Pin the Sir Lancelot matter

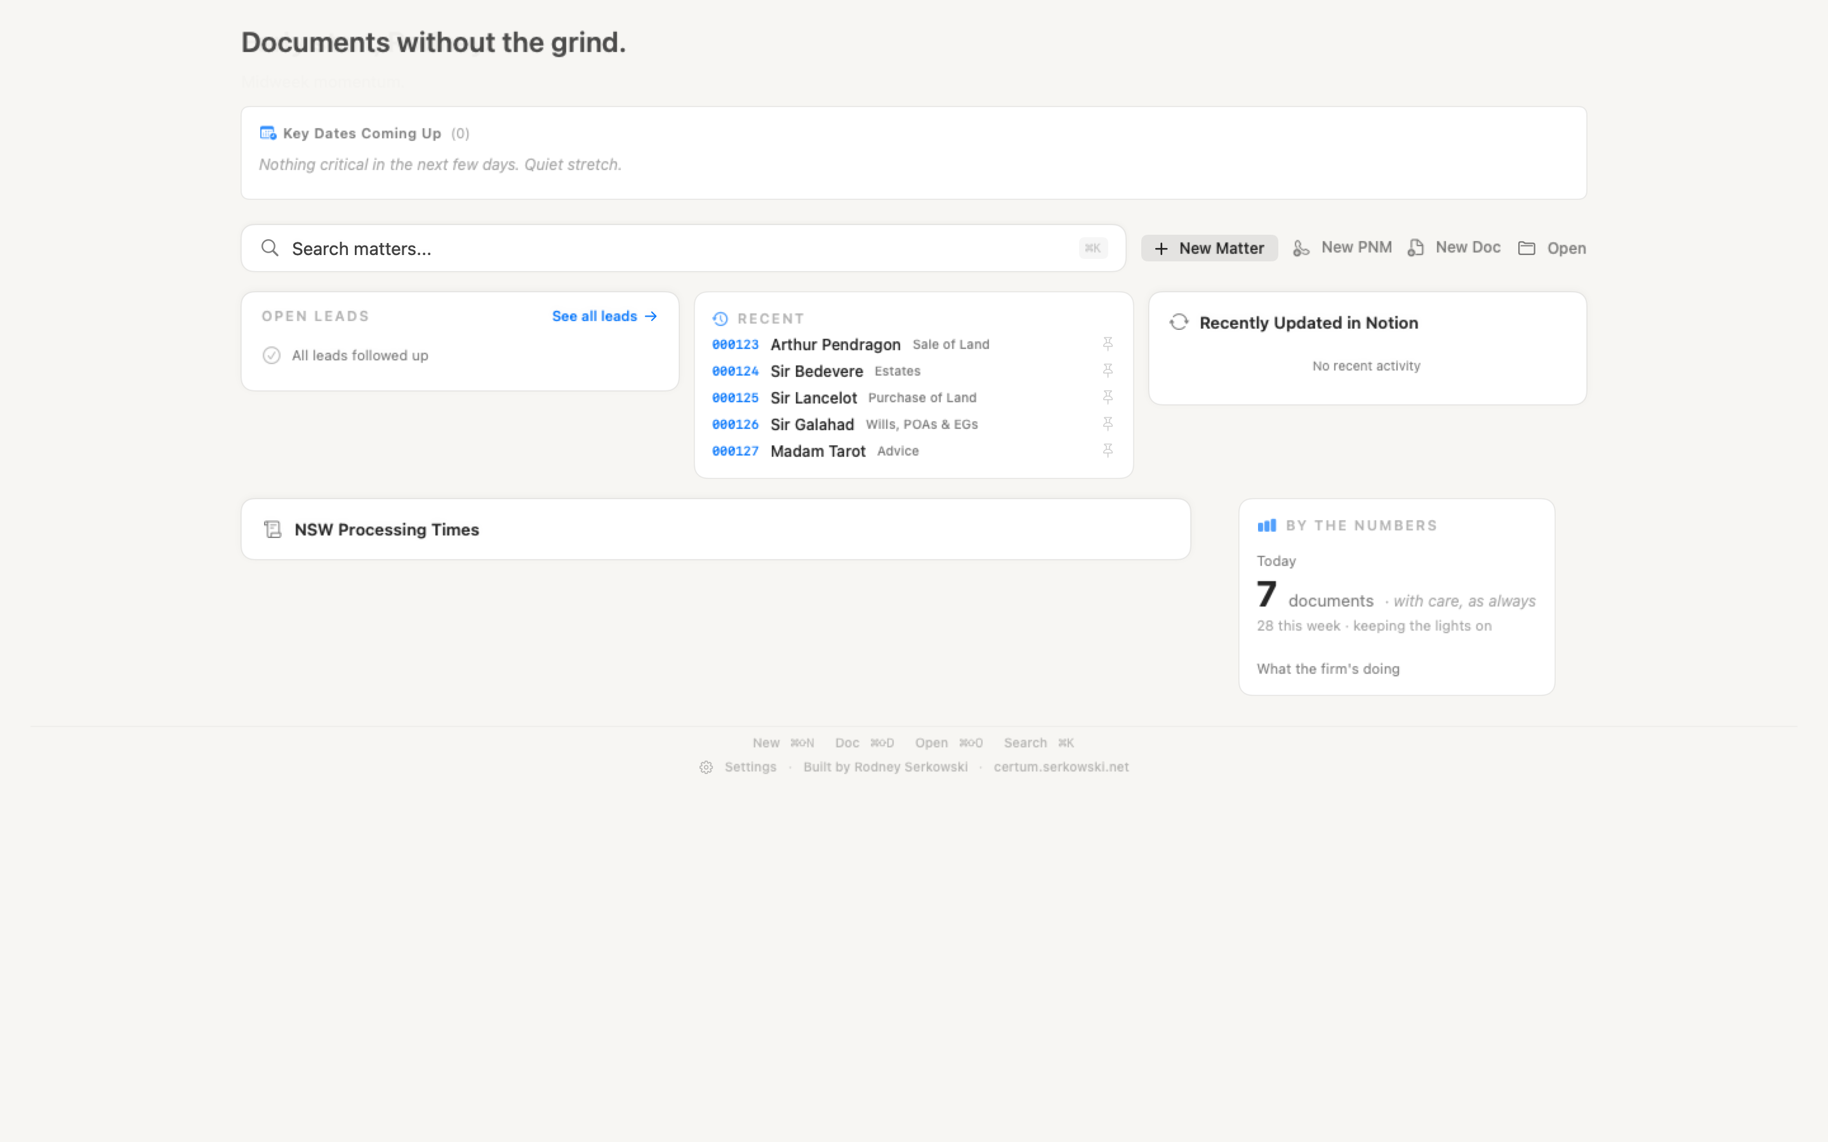(x=1108, y=397)
